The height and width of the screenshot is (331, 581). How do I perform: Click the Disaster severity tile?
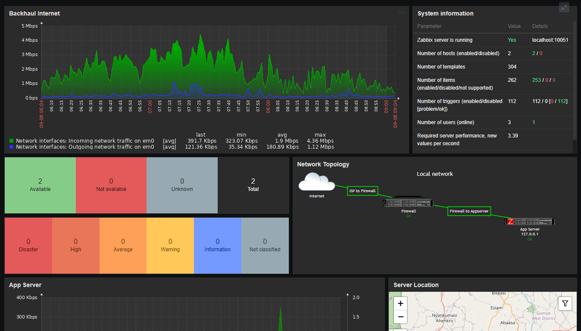coord(28,245)
